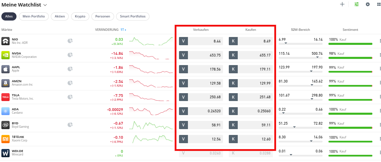Click the BYD price sparkline chart

151,125
